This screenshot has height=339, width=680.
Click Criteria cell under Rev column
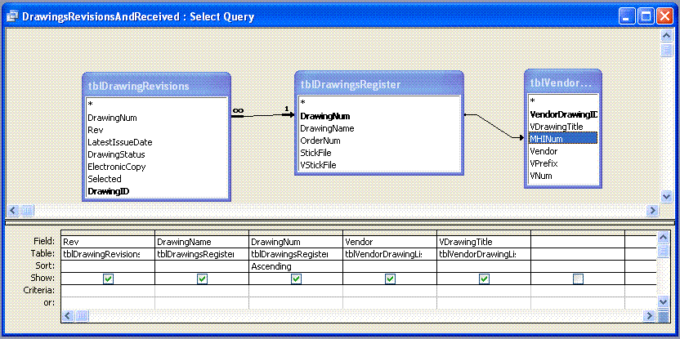(x=108, y=291)
